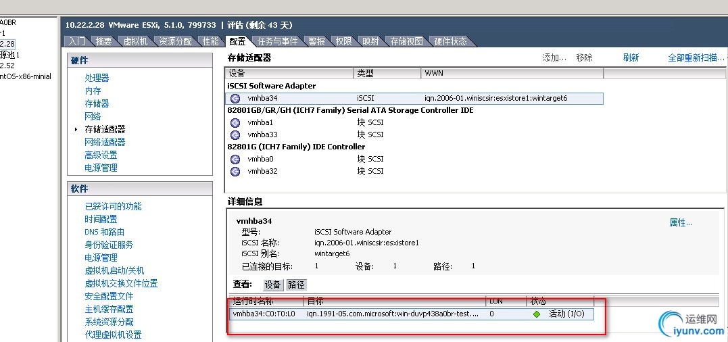Open 电源管理 under software section
728x342 pixels.
[x=101, y=258]
